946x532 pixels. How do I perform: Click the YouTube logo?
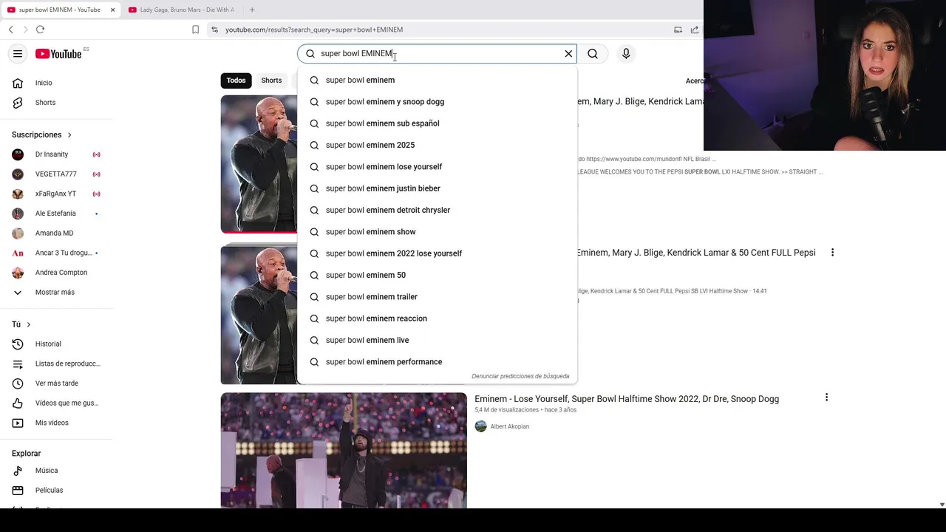pos(58,54)
